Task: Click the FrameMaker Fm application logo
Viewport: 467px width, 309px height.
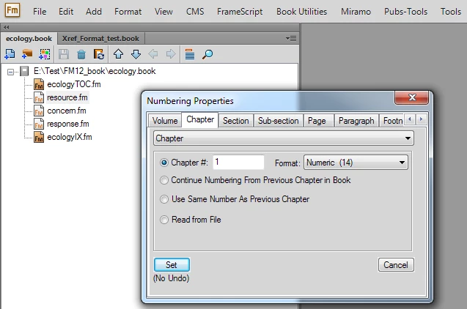Action: tap(12, 10)
